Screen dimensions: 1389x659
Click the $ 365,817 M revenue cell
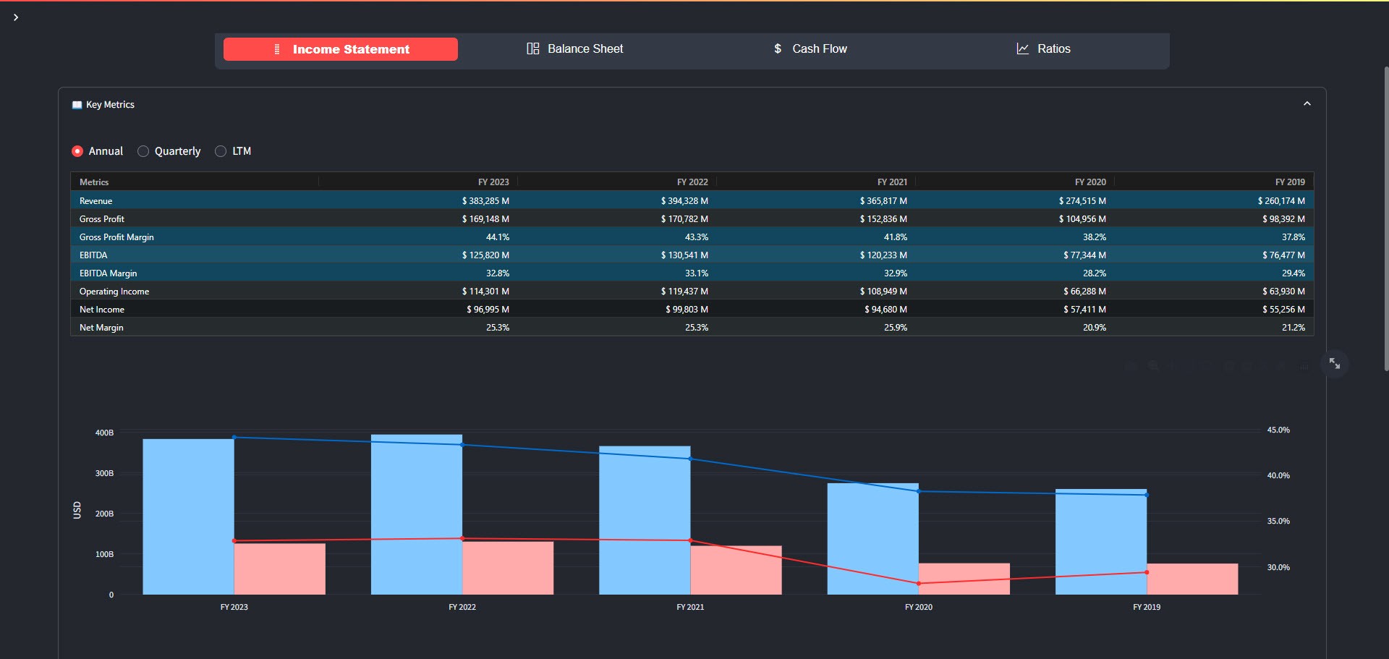[x=883, y=201]
